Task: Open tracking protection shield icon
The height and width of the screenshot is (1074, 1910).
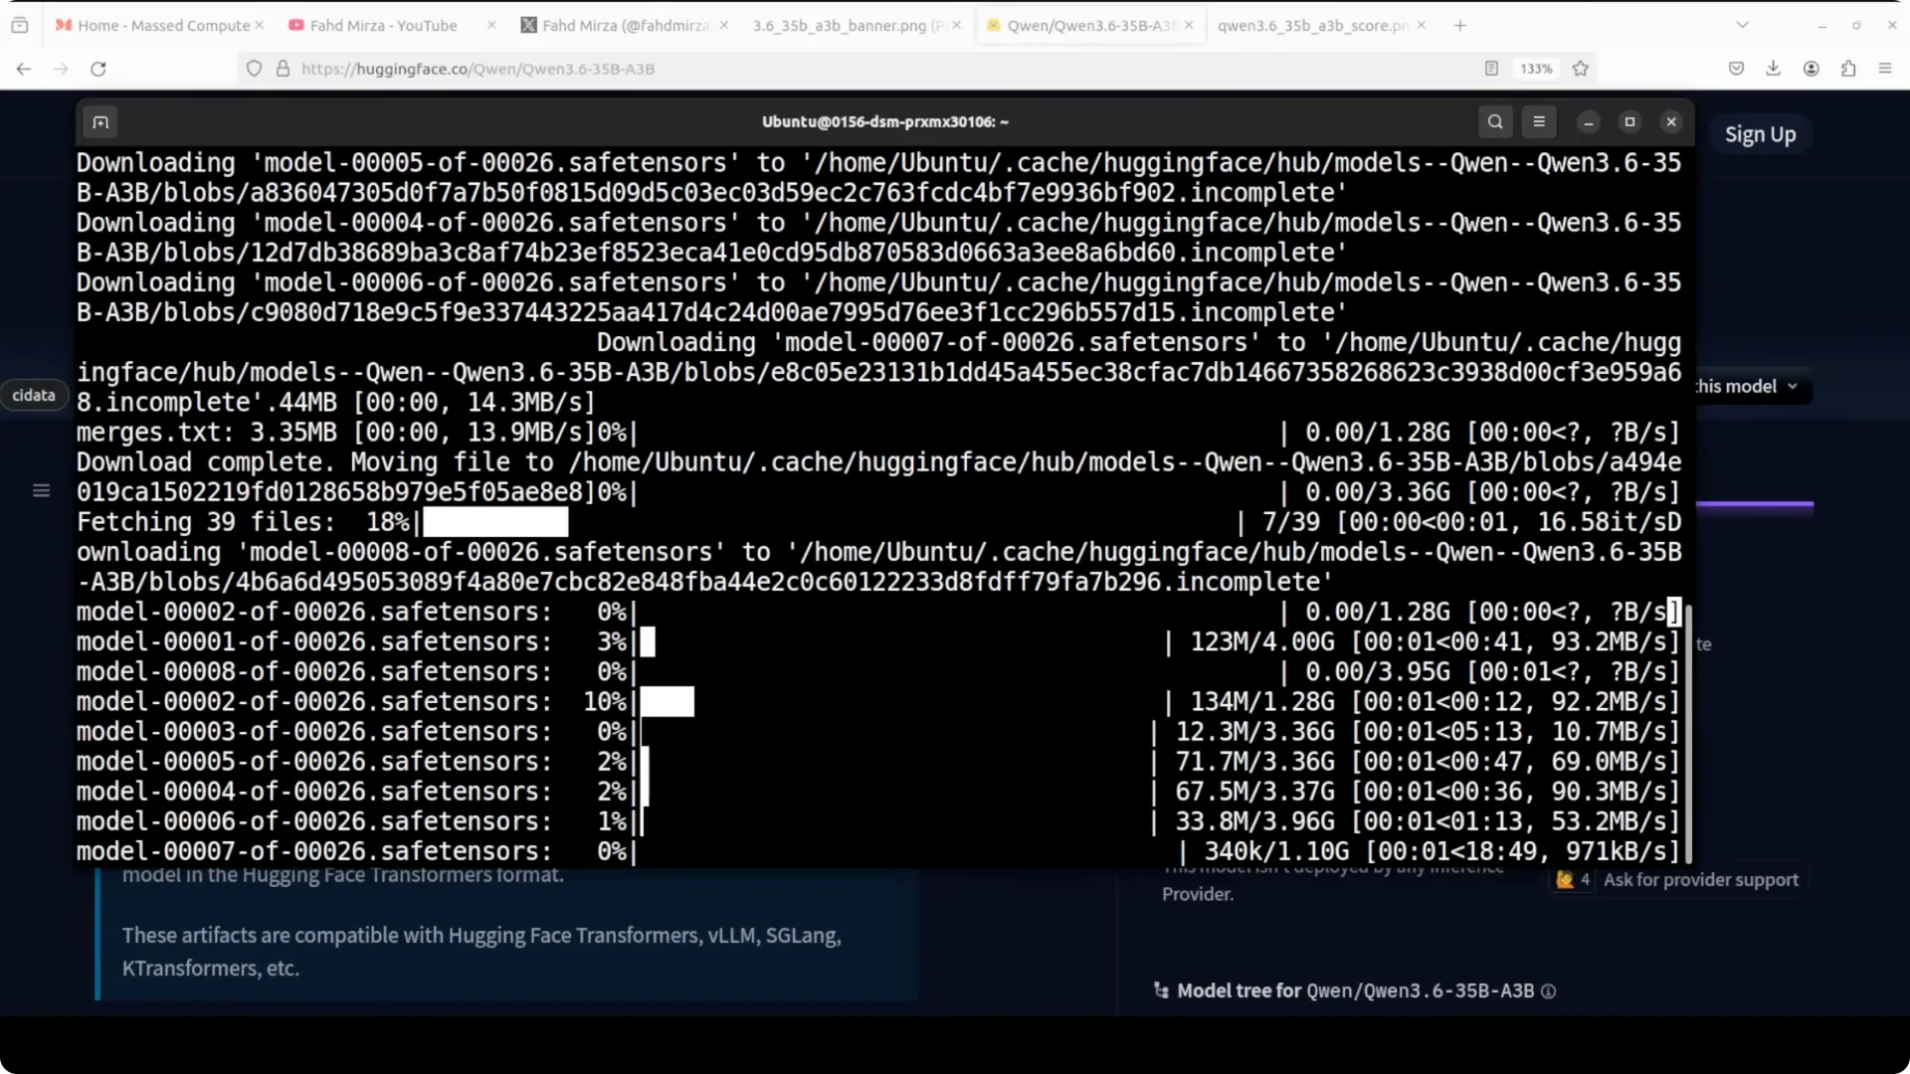Action: [255, 69]
